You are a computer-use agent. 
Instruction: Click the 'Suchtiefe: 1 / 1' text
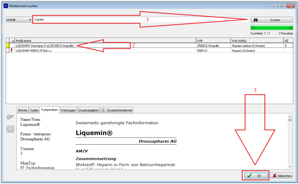pyautogui.click(x=260, y=33)
